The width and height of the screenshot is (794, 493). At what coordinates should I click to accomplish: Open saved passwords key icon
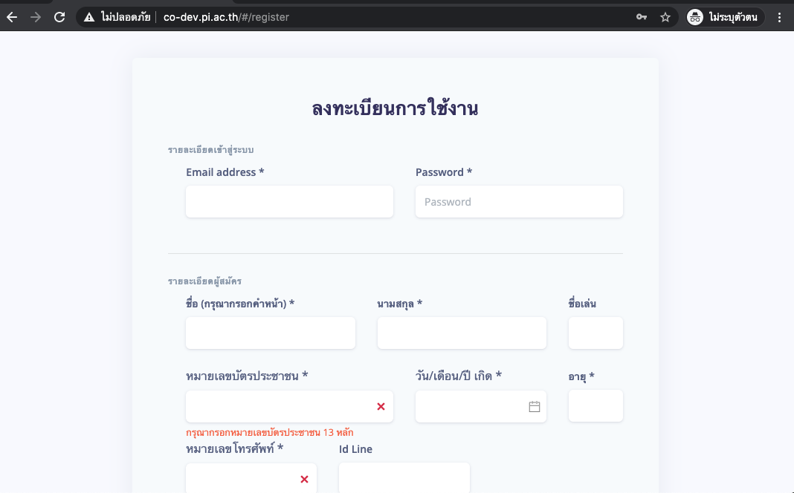(641, 17)
